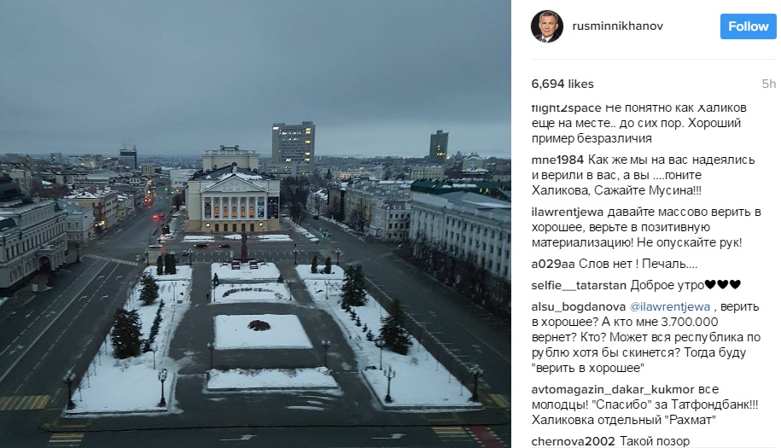View the 6,694 likes list
The width and height of the screenshot is (781, 448).
(x=562, y=84)
